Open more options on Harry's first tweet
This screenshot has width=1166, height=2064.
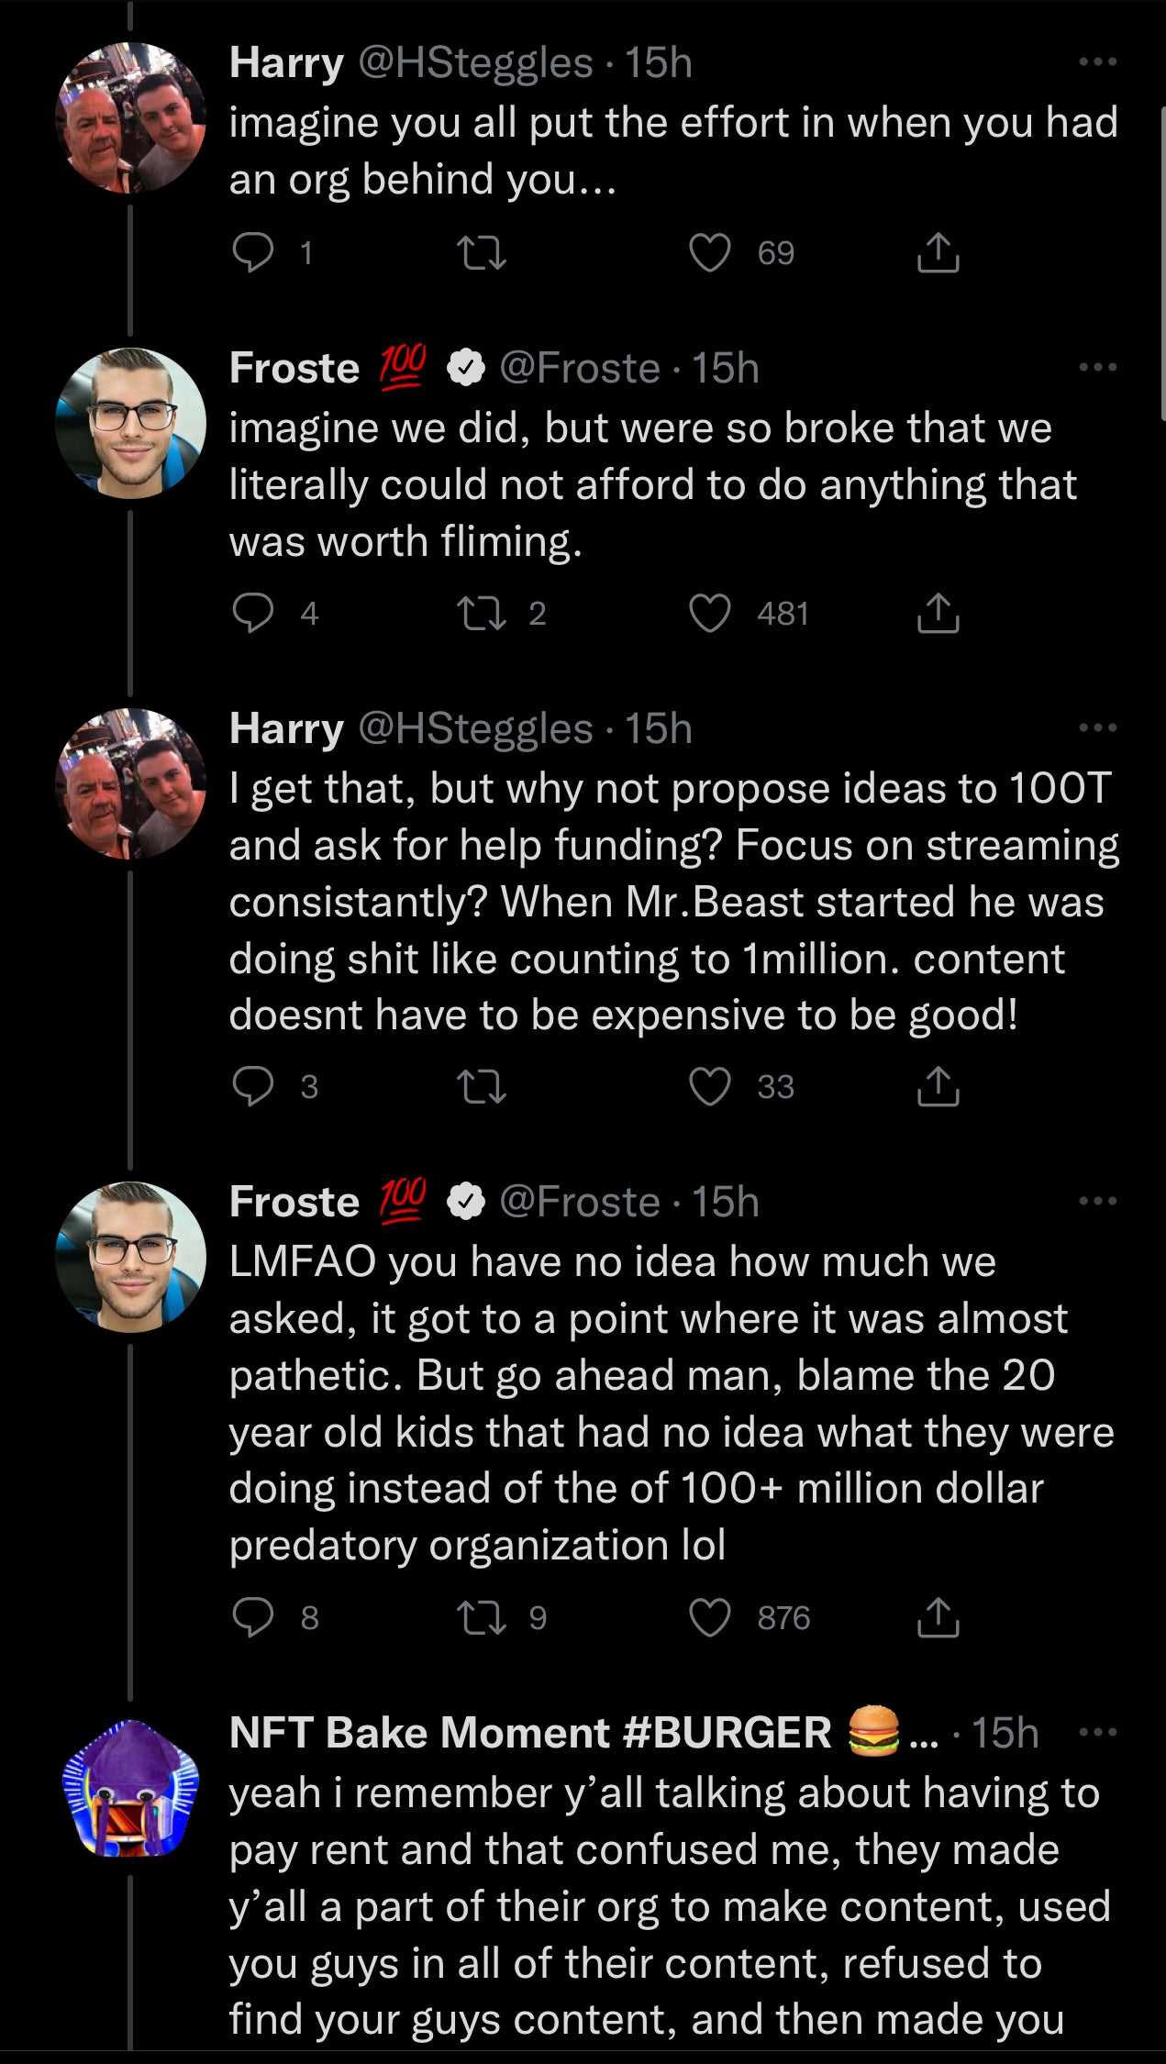pos(1097,62)
